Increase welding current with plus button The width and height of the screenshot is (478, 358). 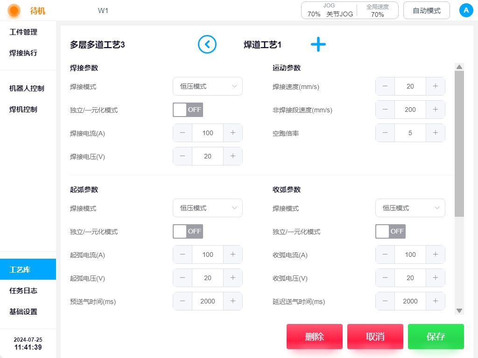coord(233,133)
